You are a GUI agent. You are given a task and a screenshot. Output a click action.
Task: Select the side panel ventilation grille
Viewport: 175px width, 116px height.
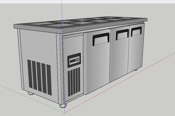(x=39, y=77)
